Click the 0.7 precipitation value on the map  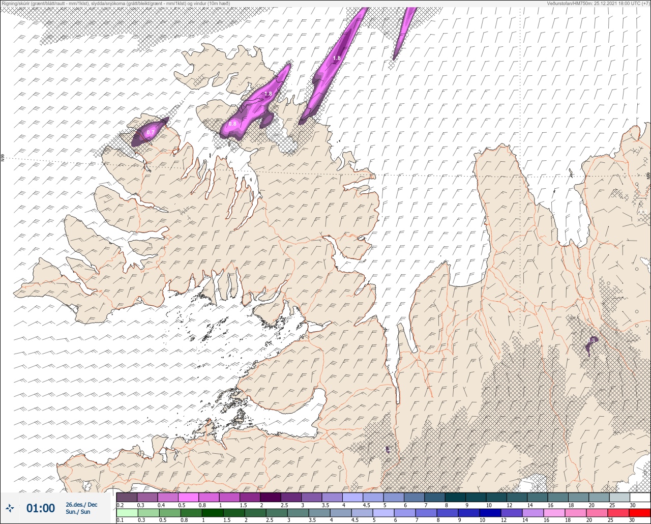[150, 132]
